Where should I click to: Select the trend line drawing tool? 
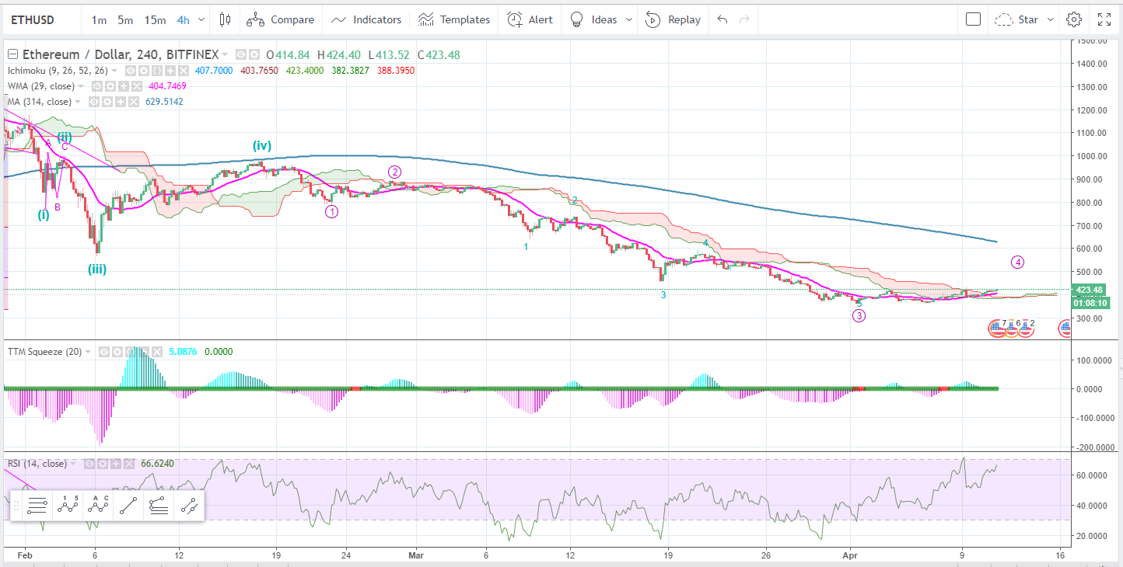coord(129,506)
